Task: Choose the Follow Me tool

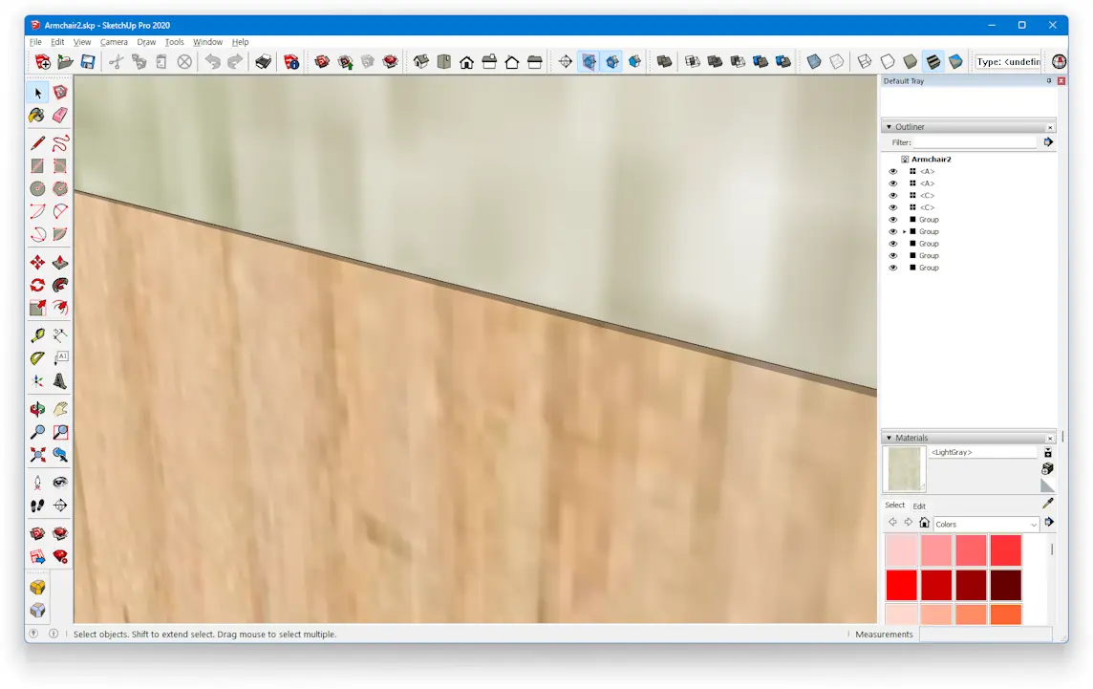Action: (x=60, y=285)
